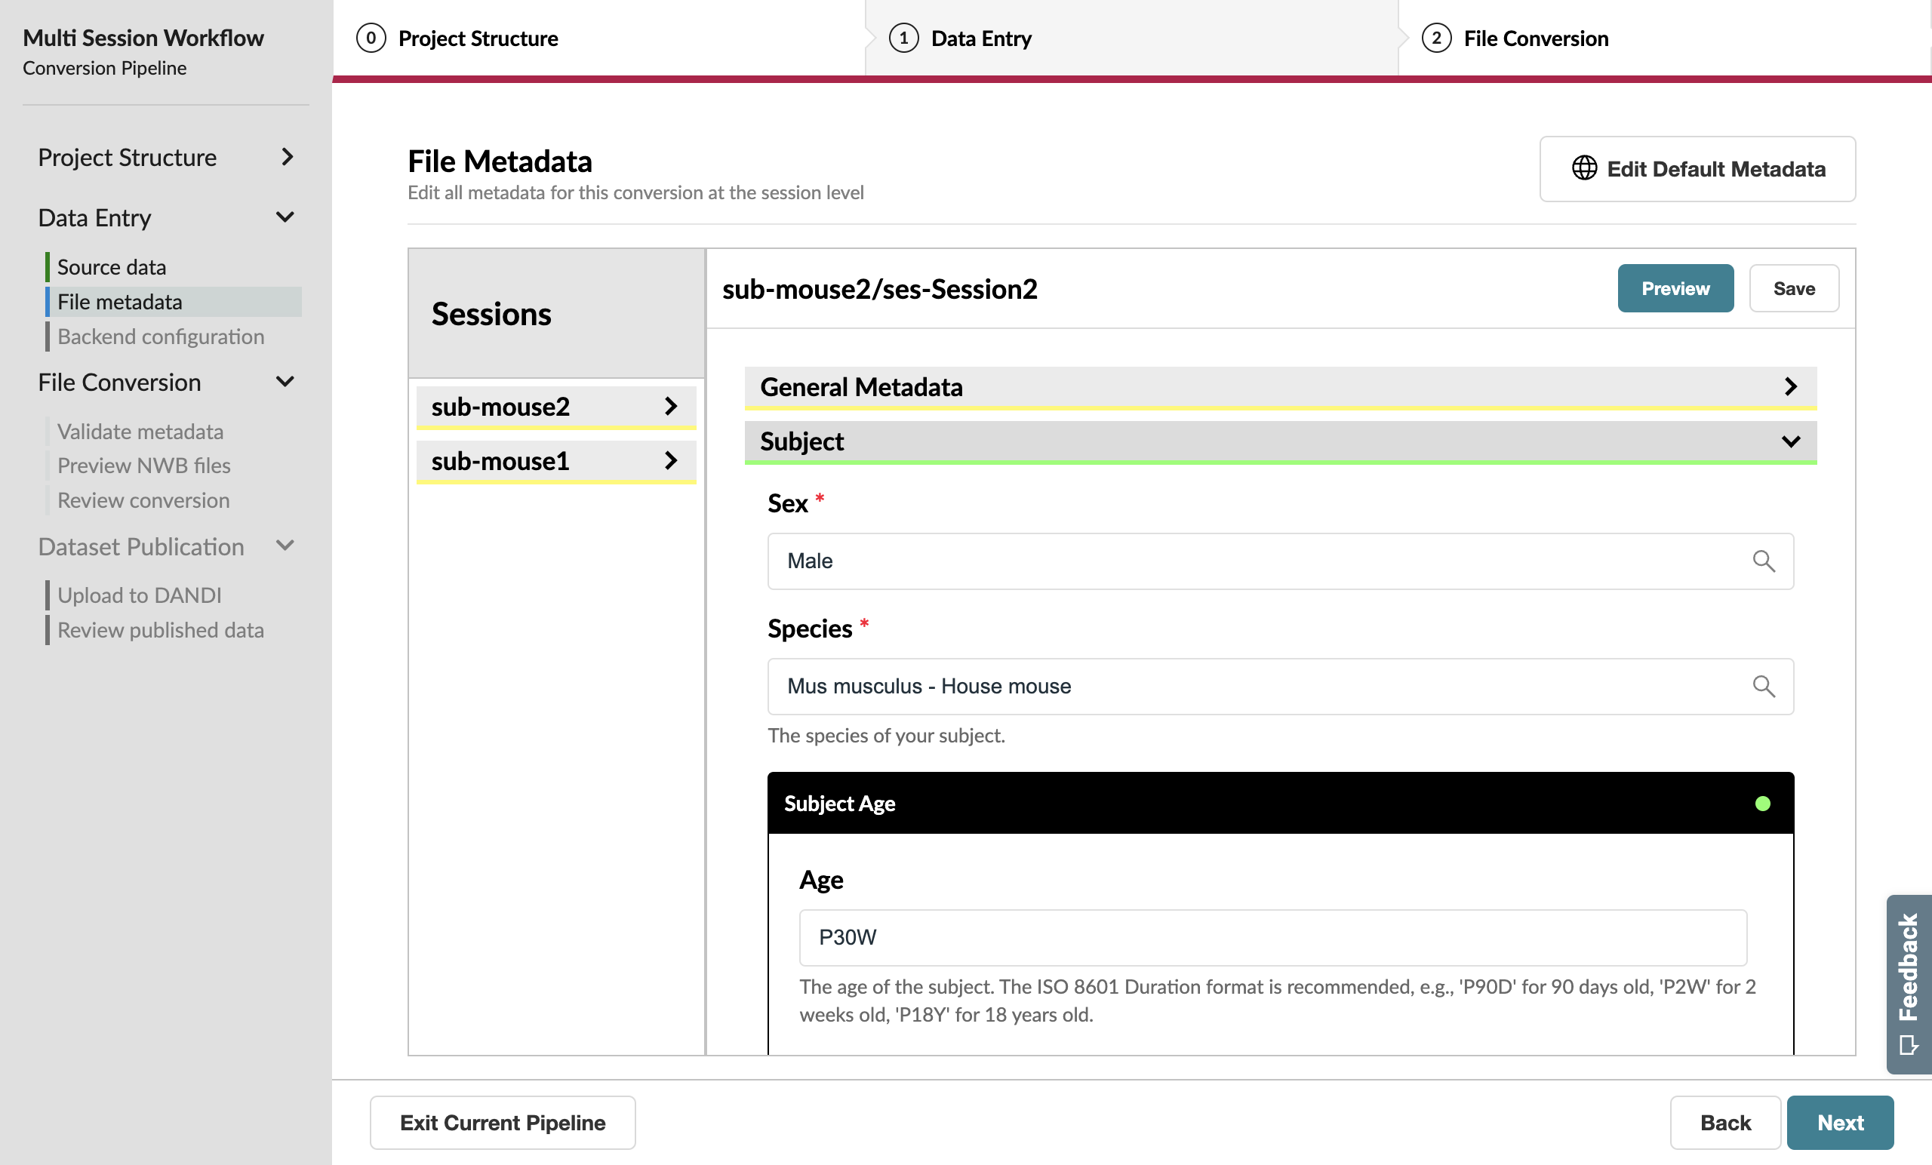Viewport: 1932px width, 1165px height.
Task: Click the Sessions panel heading
Action: pos(491,314)
